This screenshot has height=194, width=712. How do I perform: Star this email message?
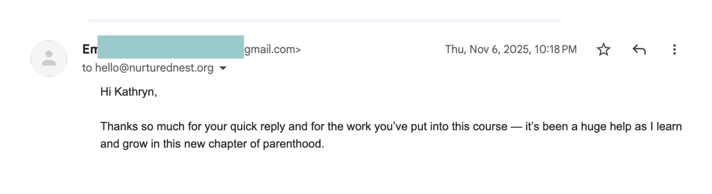click(x=603, y=49)
